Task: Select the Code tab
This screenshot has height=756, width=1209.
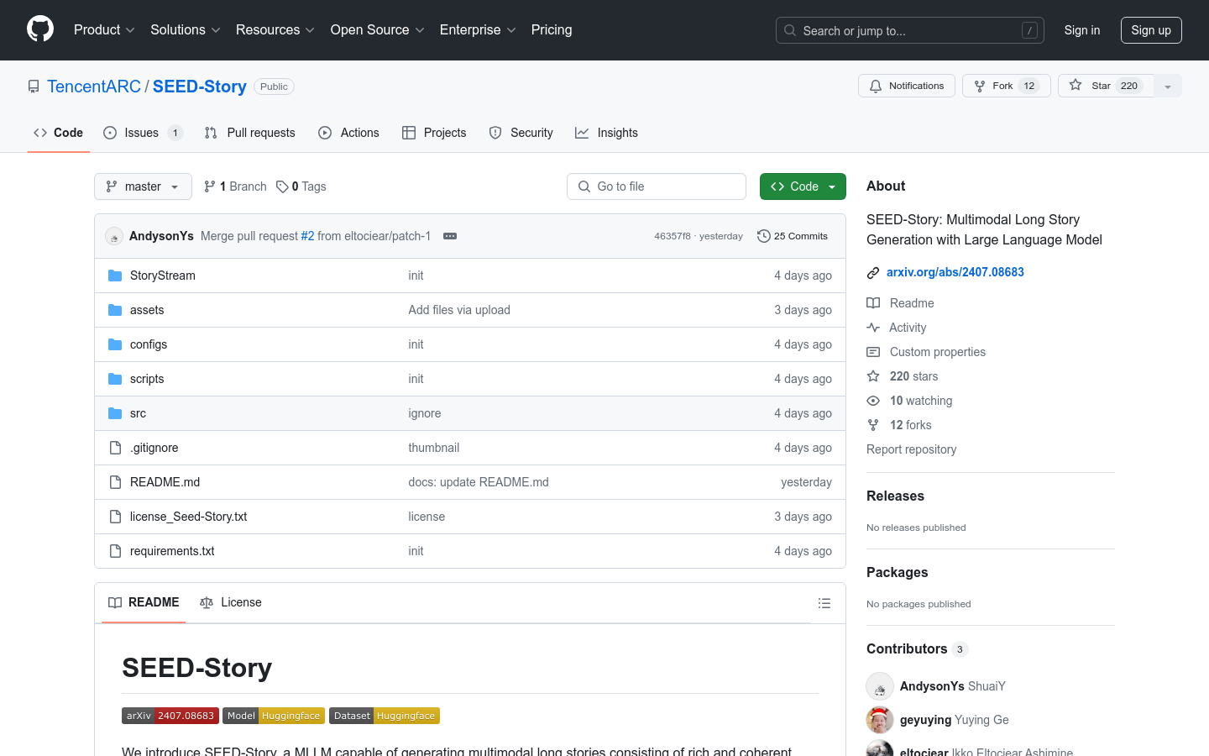Action: pyautogui.click(x=59, y=133)
